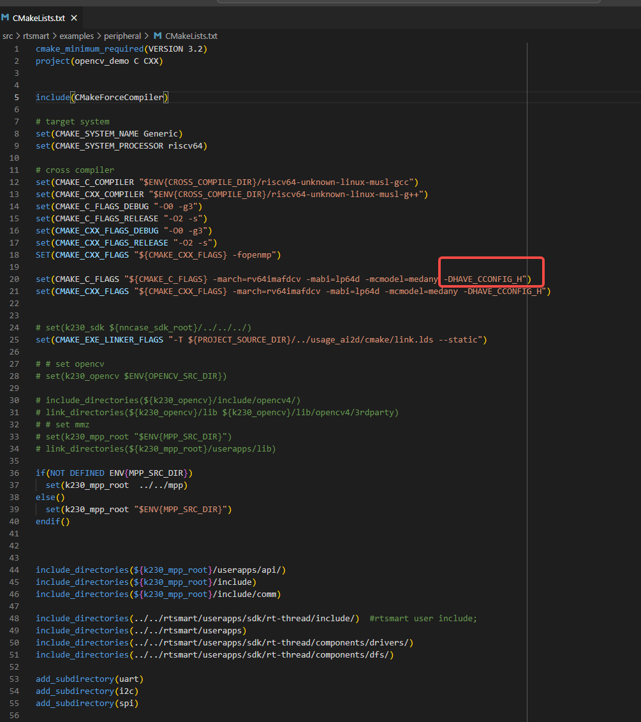Click the "#rtsmart user include;" trailing comment
Viewport: 641px width, 722px height.
423,619
